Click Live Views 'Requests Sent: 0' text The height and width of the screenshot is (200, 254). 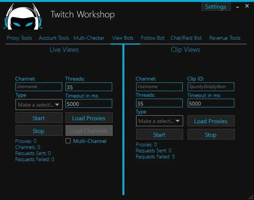33,153
